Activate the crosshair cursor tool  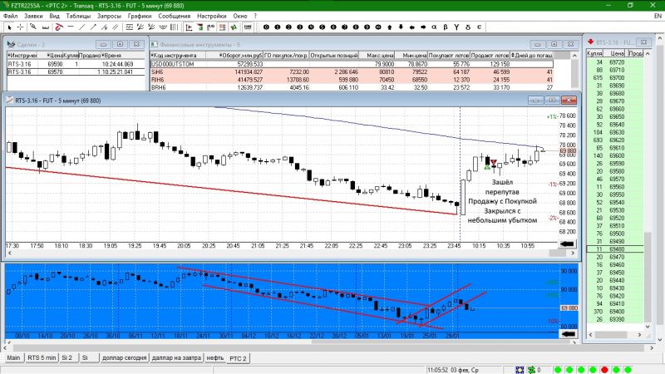20,27
